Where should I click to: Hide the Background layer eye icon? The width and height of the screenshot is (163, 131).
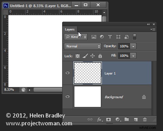tap(68, 96)
